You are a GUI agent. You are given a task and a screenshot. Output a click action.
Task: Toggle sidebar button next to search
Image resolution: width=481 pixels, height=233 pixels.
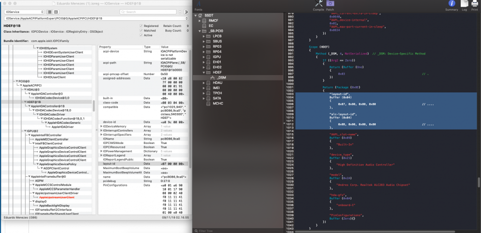(x=186, y=12)
